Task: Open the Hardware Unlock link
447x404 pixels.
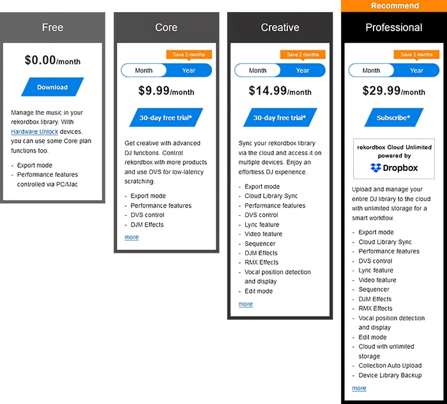Action: (34, 131)
